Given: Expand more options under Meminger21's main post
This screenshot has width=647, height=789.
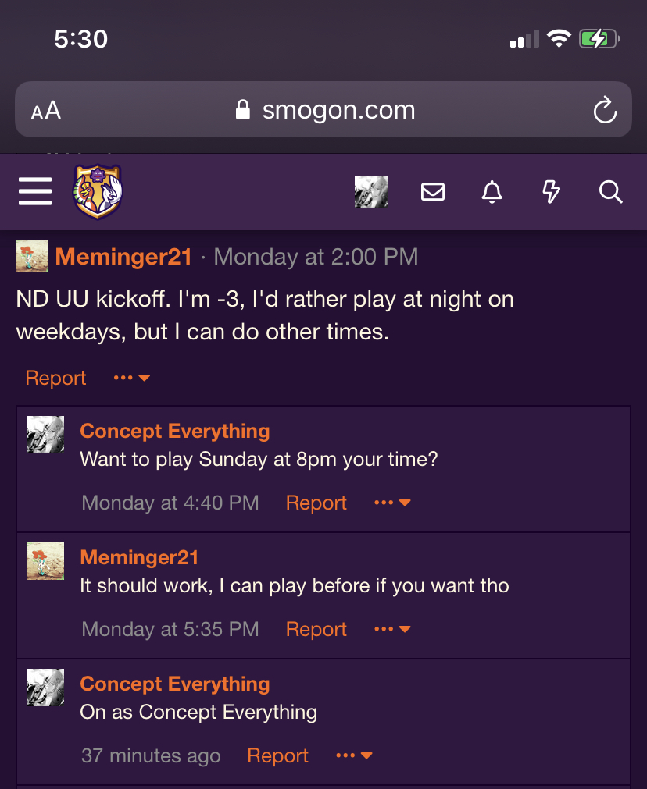Looking at the screenshot, I should [132, 378].
